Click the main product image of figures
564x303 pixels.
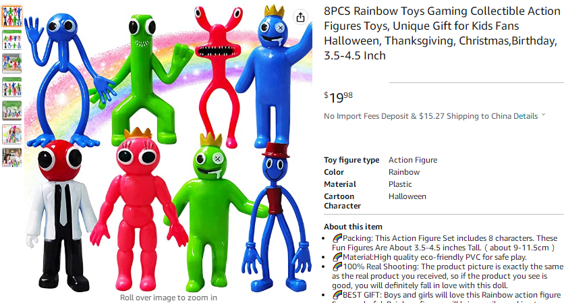pyautogui.click(x=169, y=148)
